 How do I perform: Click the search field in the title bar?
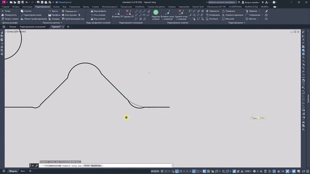pos(222,2)
